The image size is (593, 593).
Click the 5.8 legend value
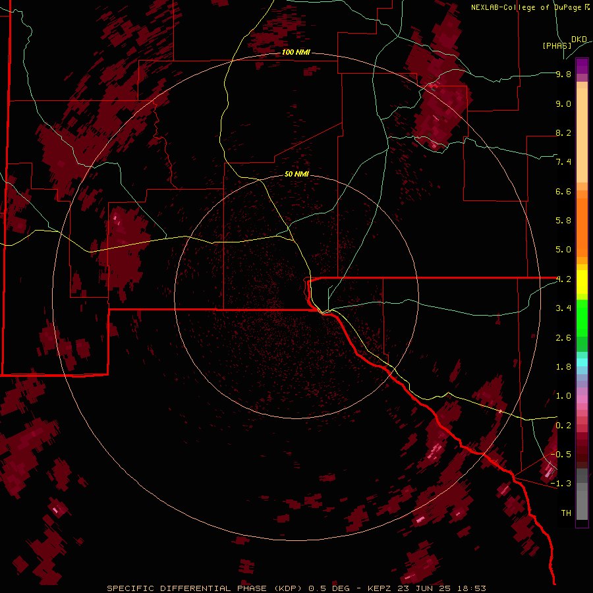tap(563, 221)
